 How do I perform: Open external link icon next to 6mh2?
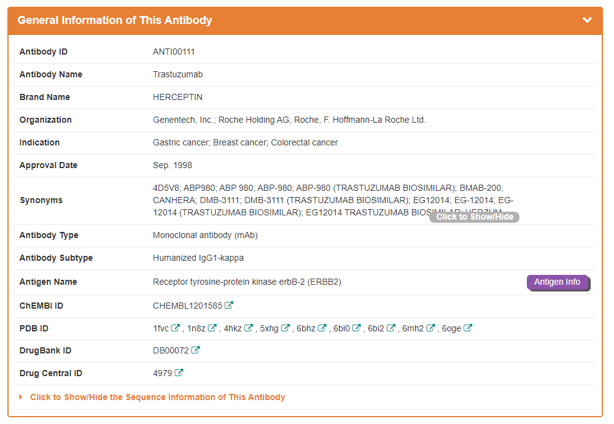pos(431,328)
